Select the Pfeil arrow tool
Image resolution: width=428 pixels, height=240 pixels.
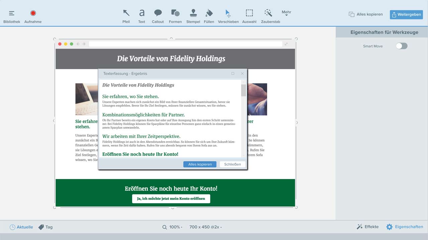click(x=126, y=16)
